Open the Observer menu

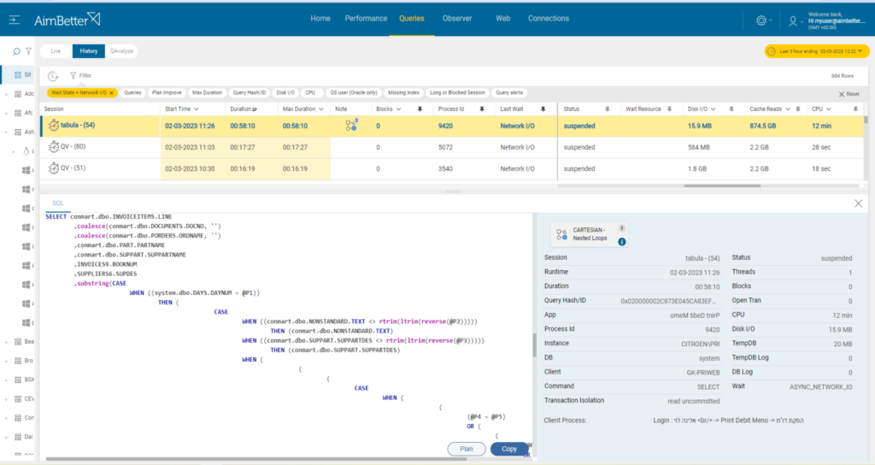click(457, 19)
